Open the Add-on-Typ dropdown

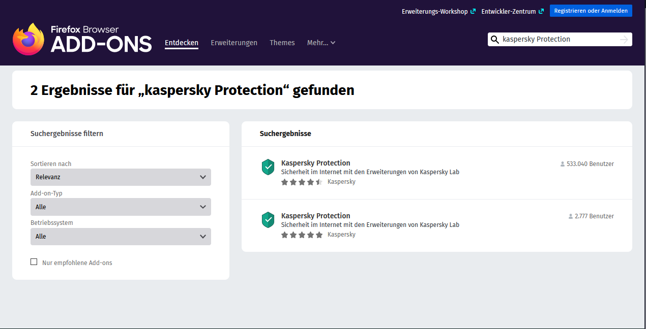click(x=121, y=207)
